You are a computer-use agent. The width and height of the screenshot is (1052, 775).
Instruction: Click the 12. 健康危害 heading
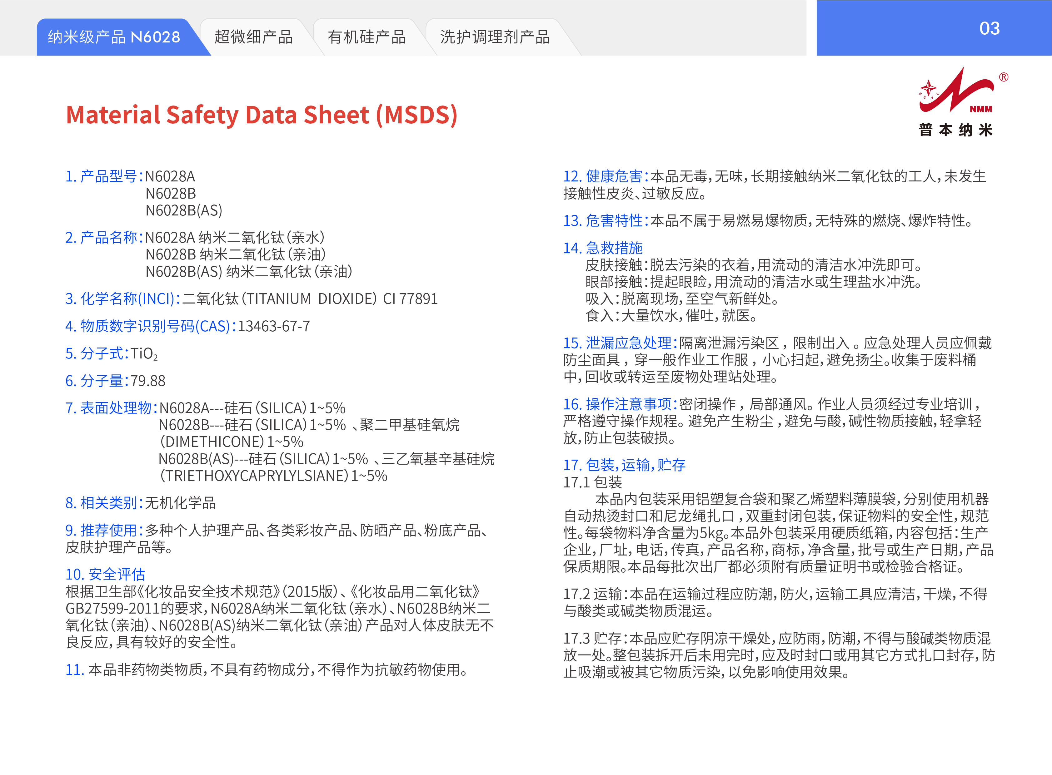606,176
